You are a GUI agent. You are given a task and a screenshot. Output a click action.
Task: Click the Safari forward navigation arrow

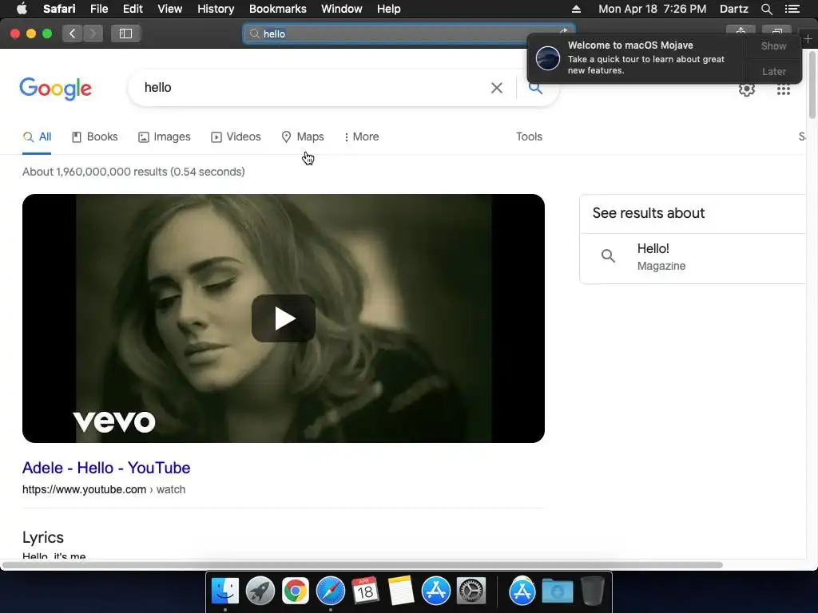(93, 34)
